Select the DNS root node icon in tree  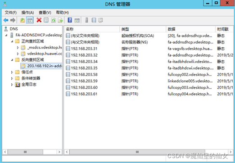click(x=6, y=29)
